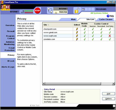Screen dimensions: 116x110
Task: Toggle 3rd Party cookie checkmark for www.gmail.com
Action: coord(110,32)
